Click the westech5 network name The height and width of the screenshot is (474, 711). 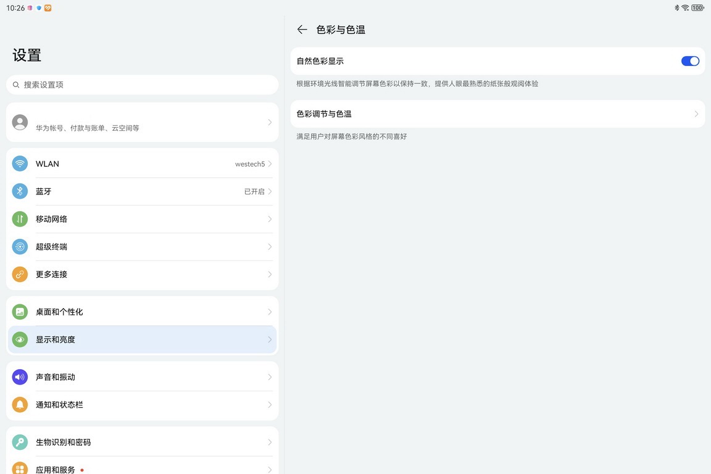pos(250,164)
